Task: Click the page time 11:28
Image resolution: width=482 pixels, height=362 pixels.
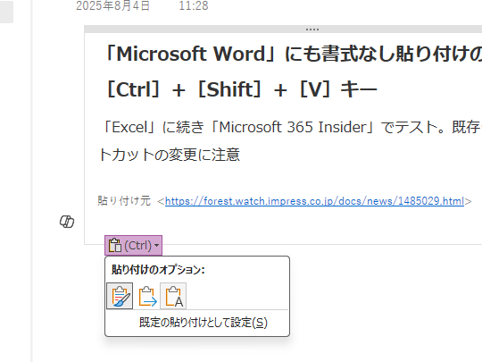Action: [x=194, y=5]
